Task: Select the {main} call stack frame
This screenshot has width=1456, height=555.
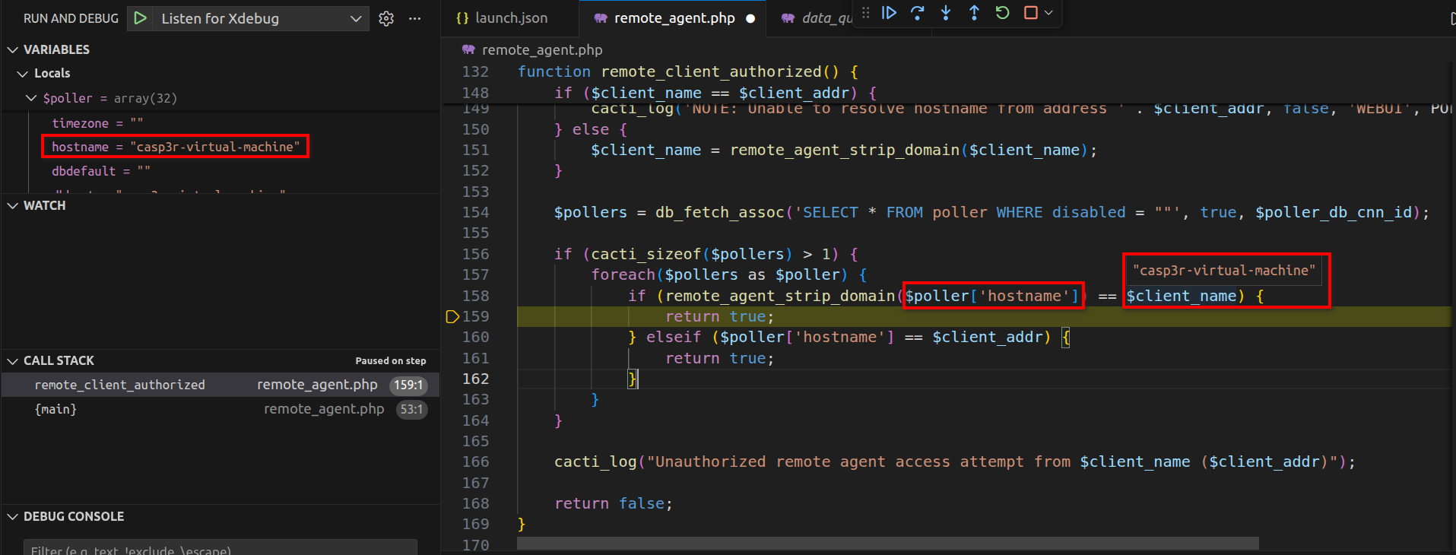Action: click(56, 409)
